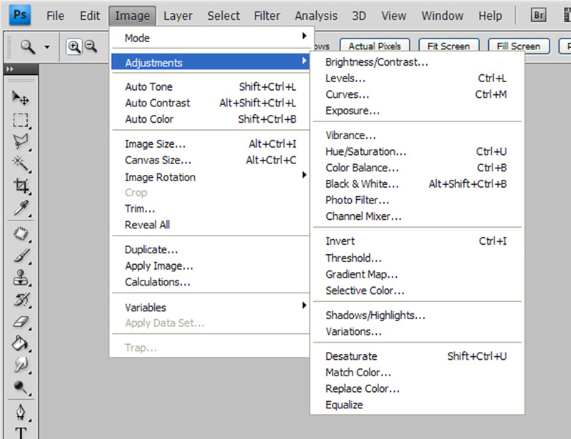Choose Hue/Saturation from Adjustments
Viewport: 571px width, 439px height.
coord(365,151)
